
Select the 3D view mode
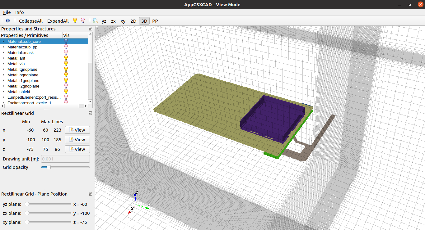coord(144,21)
